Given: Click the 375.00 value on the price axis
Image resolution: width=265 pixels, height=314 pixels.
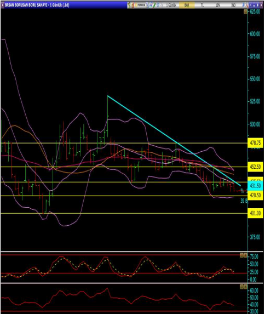Looking at the screenshot, I should coord(255,237).
